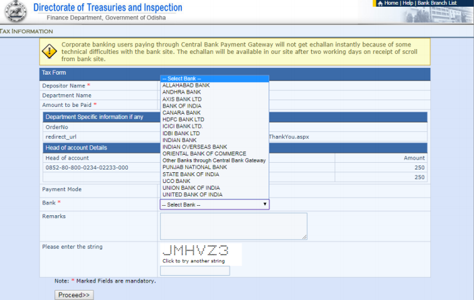Image resolution: width=474 pixels, height=300 pixels.
Task: Click 'Please enter the string' label
Action: click(72, 247)
